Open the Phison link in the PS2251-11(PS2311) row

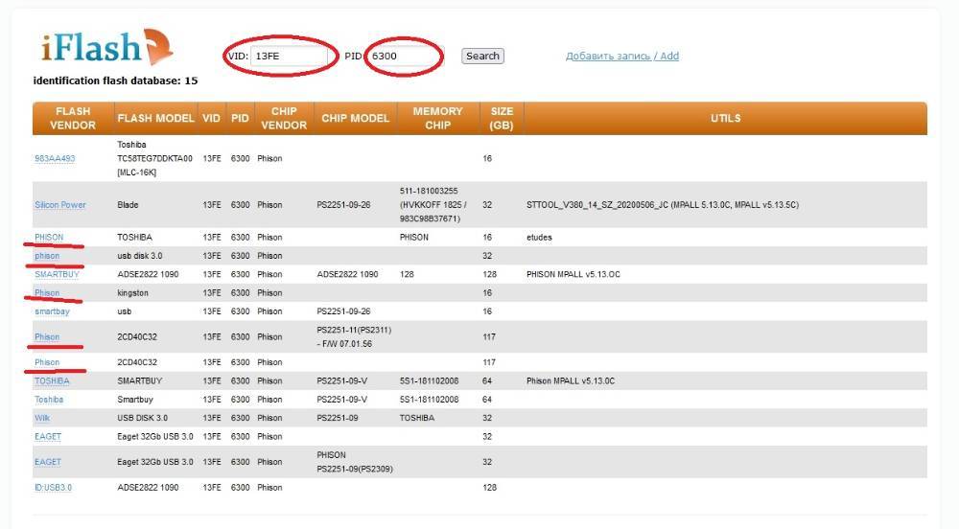(x=47, y=337)
